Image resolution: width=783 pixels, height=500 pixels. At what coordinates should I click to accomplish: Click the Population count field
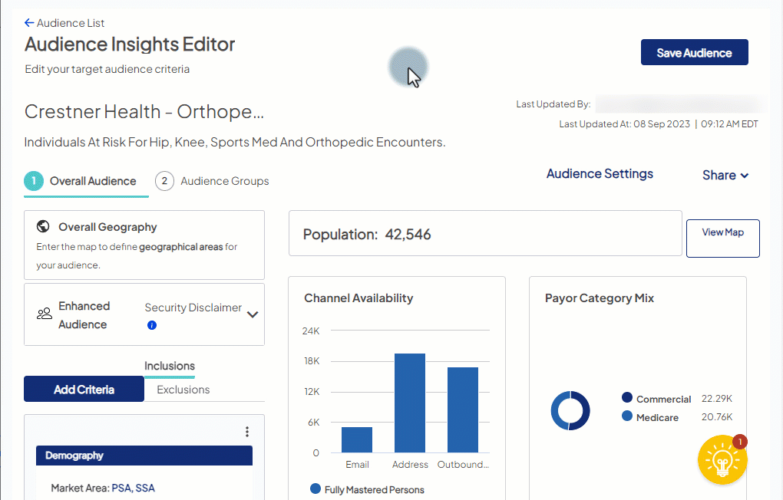(x=485, y=234)
